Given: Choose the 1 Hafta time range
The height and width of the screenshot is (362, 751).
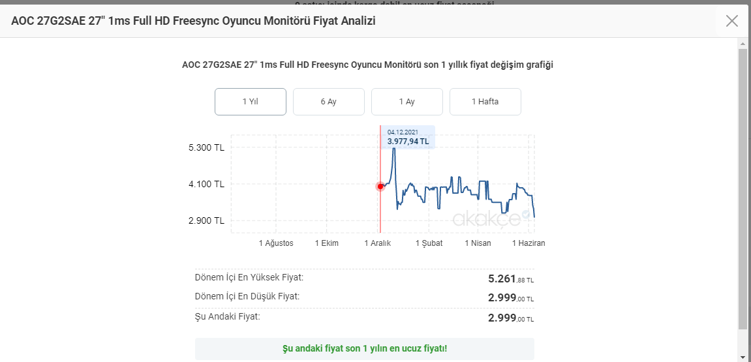Looking at the screenshot, I should pos(485,102).
